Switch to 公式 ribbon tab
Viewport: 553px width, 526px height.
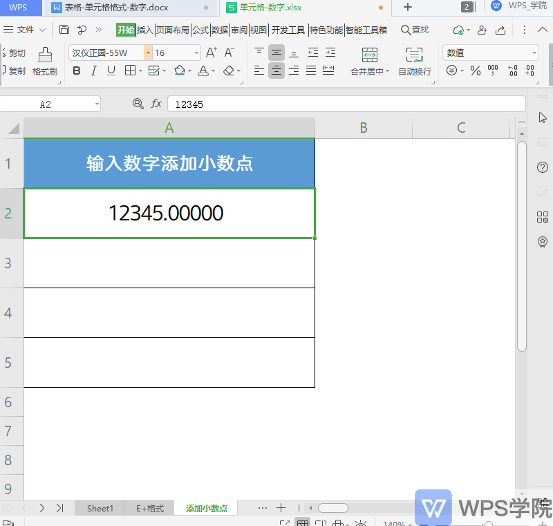click(x=200, y=30)
